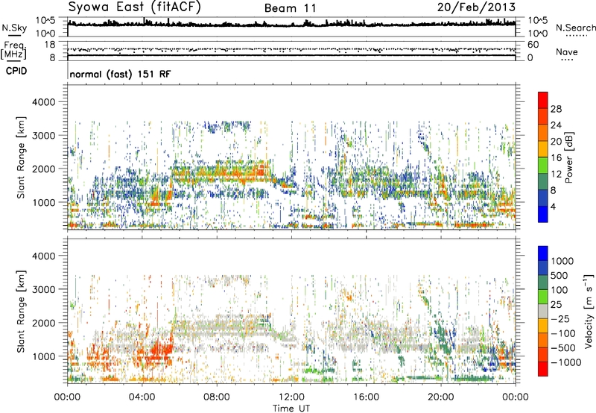
Task: Click the '-100' tick on Velocity color bar
Action: click(x=563, y=333)
